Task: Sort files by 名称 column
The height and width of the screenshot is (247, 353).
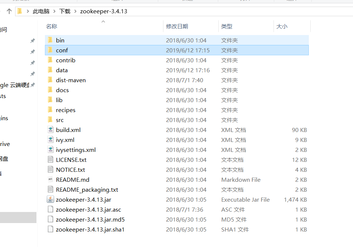Action: [52, 27]
